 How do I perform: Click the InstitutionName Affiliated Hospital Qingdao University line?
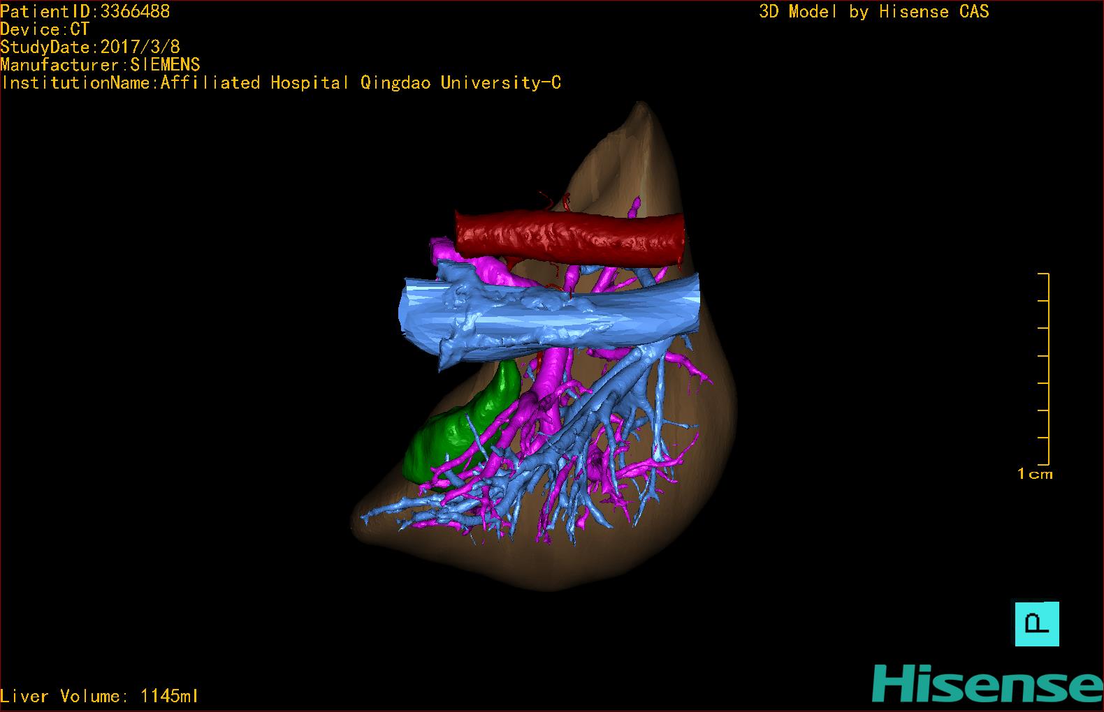click(281, 83)
